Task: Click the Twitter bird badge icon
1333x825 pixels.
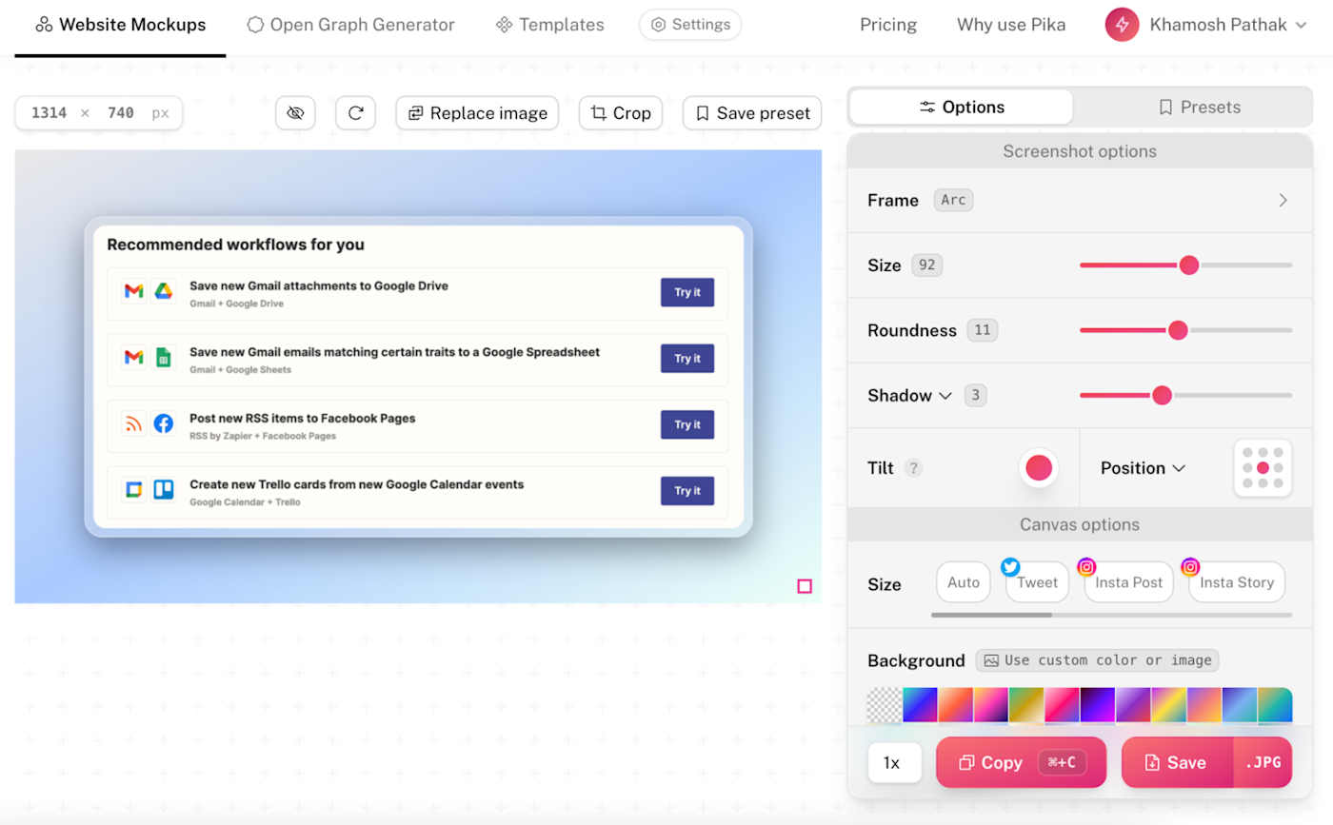Action: pyautogui.click(x=1010, y=567)
